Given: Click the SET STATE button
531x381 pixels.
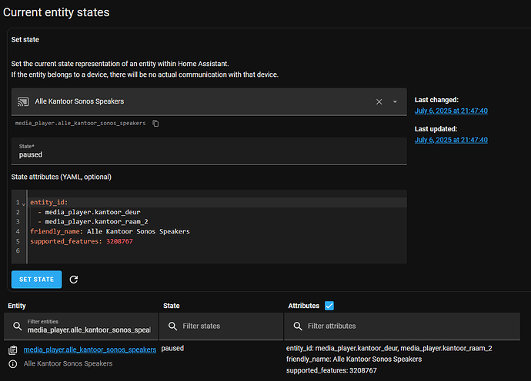Looking at the screenshot, I should pos(37,280).
